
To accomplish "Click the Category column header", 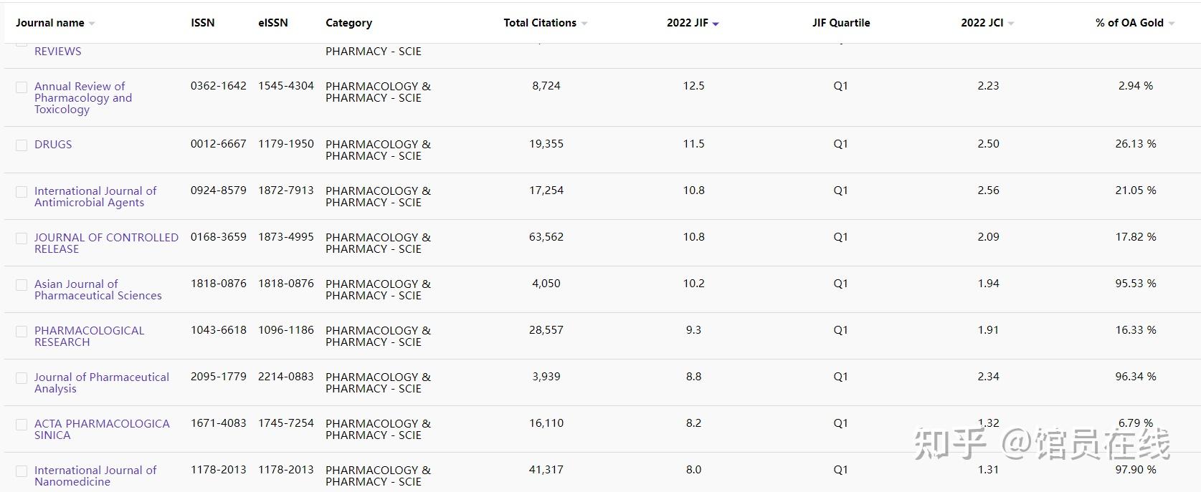I will (x=348, y=23).
